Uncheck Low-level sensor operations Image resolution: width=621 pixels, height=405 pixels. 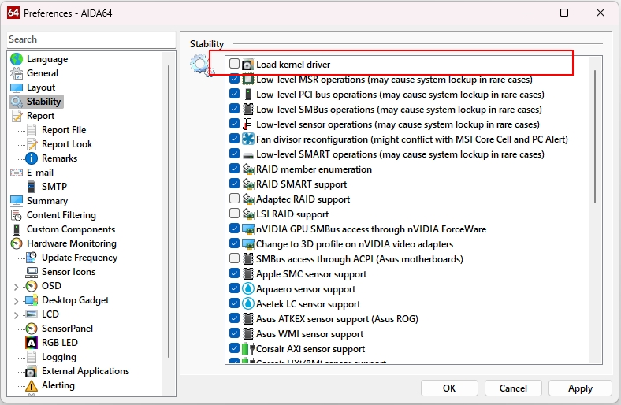tap(235, 124)
